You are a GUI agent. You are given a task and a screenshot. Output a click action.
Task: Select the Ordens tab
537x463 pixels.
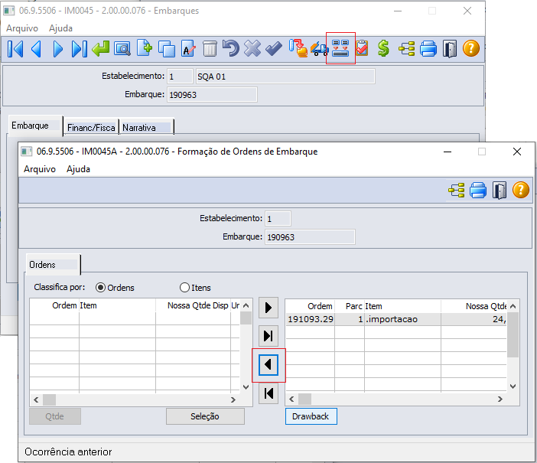54,265
